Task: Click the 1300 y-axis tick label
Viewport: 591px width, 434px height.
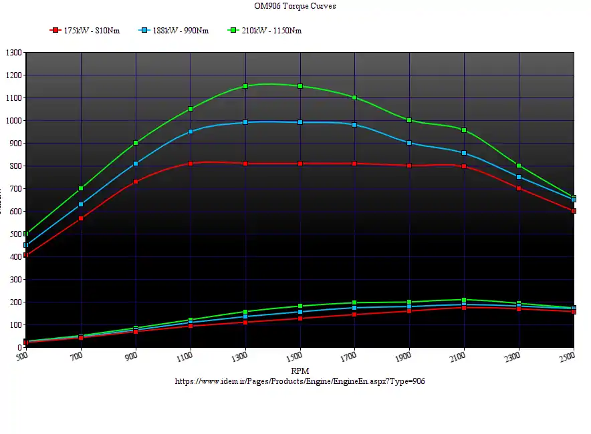Action: pyautogui.click(x=13, y=53)
